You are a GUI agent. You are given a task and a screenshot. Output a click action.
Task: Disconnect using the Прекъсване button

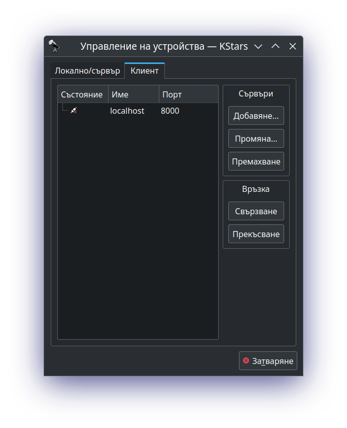coord(256,234)
